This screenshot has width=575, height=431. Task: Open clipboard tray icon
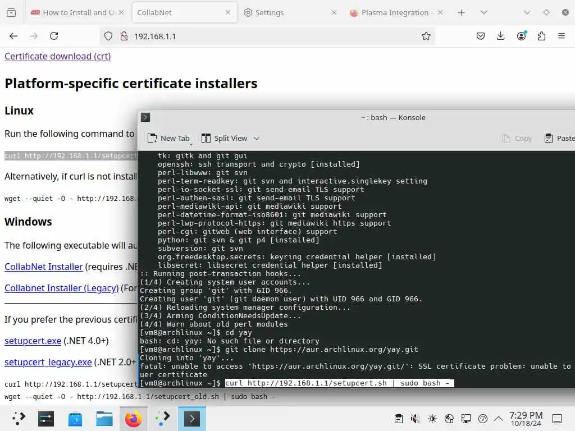click(x=399, y=419)
